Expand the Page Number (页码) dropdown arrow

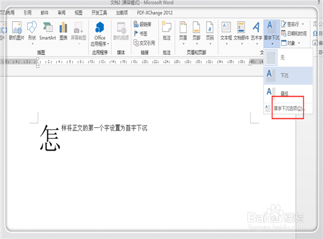(x=210, y=44)
